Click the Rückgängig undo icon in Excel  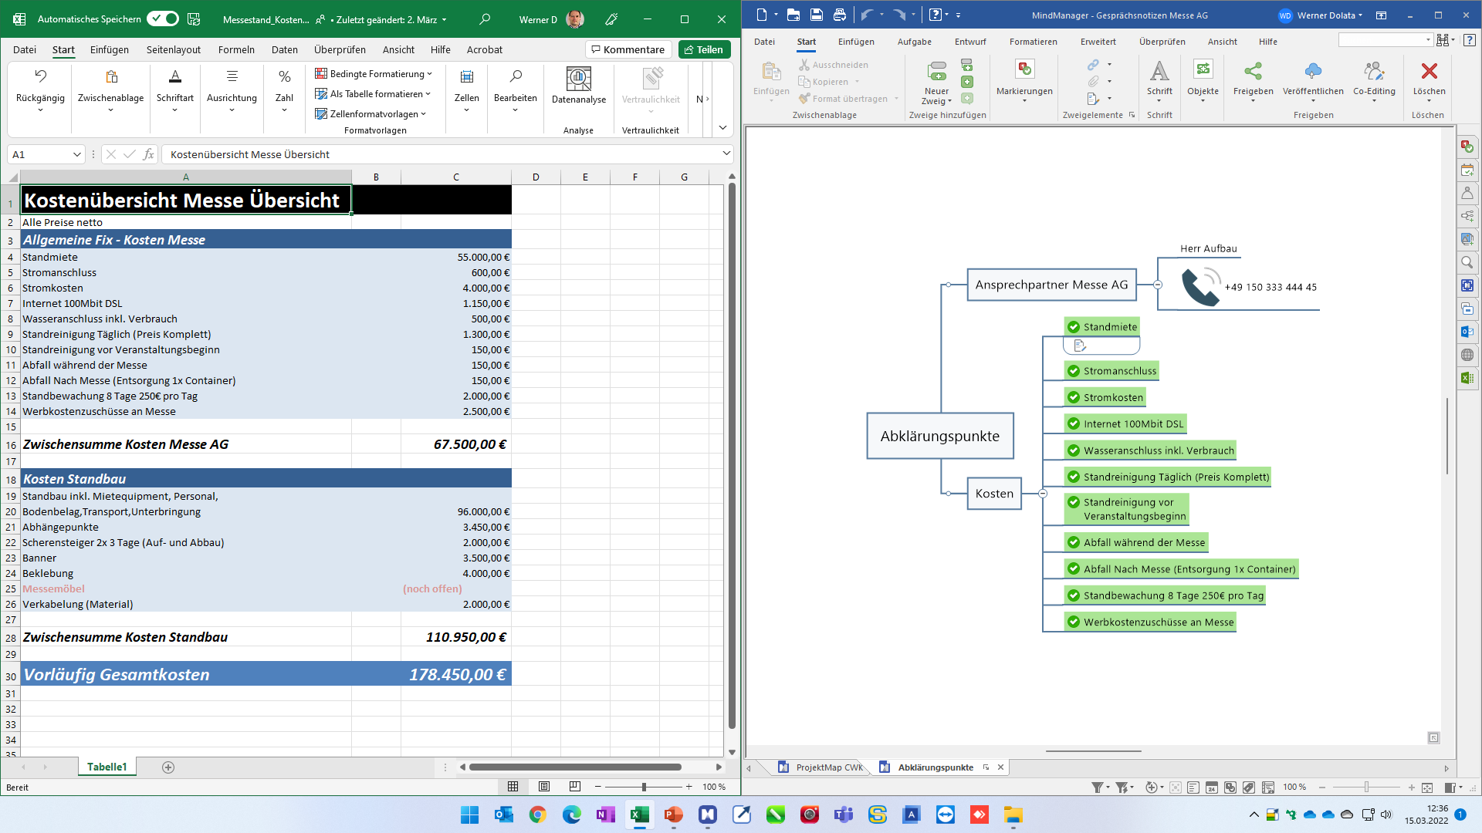[x=40, y=76]
